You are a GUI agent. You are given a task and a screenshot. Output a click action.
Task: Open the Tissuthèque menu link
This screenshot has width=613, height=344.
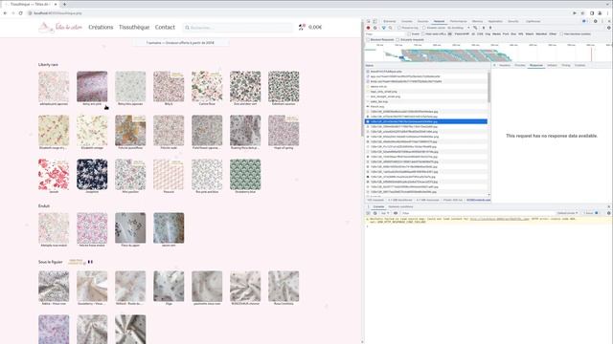point(134,28)
